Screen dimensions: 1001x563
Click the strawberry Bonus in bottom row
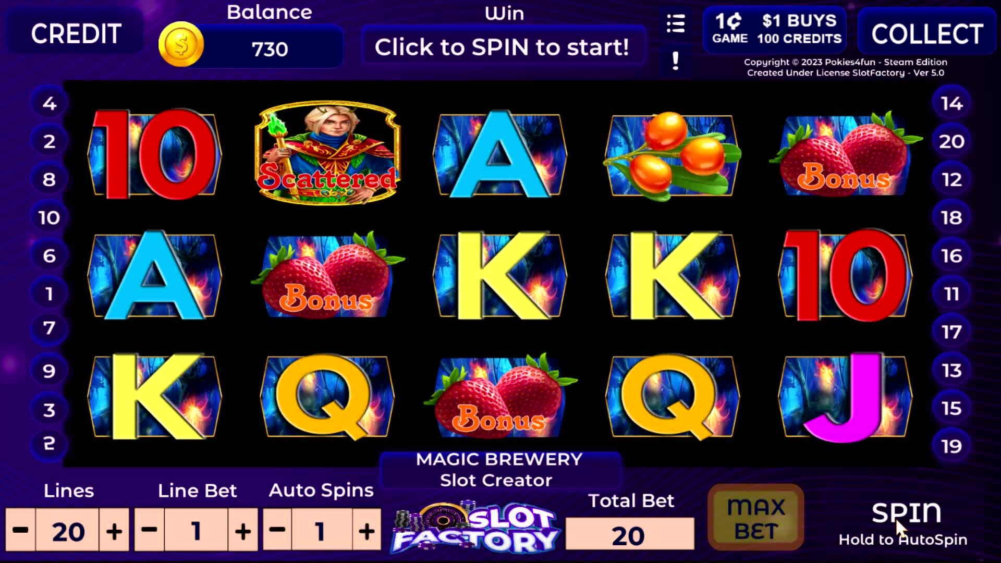point(500,396)
